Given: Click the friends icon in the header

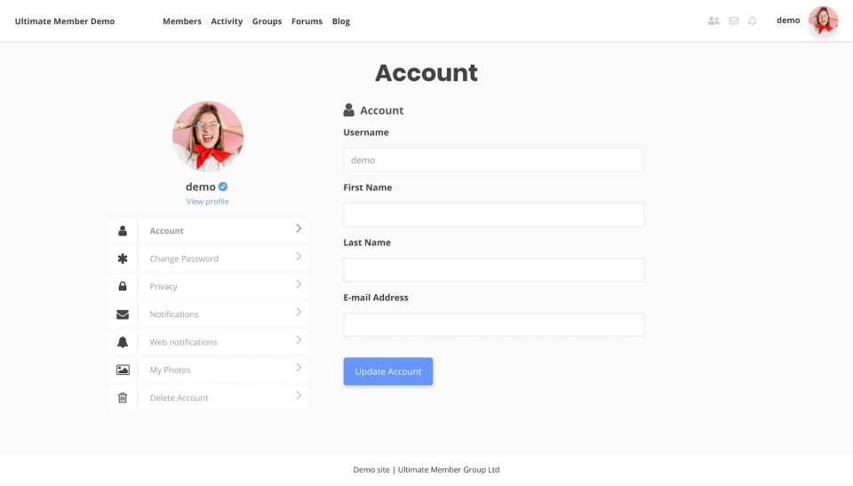Looking at the screenshot, I should click(x=713, y=20).
